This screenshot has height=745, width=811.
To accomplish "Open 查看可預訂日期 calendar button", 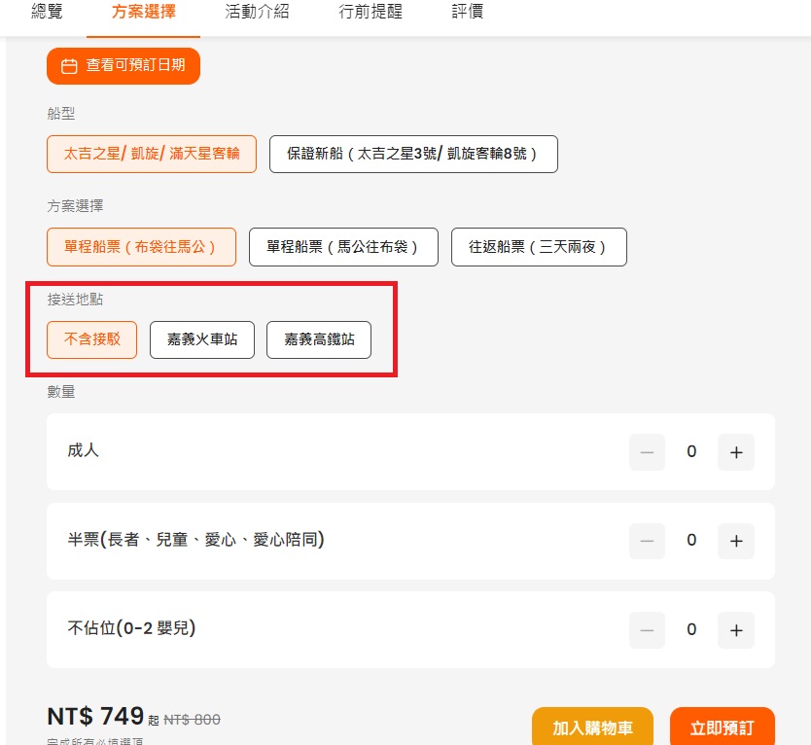I will point(123,66).
